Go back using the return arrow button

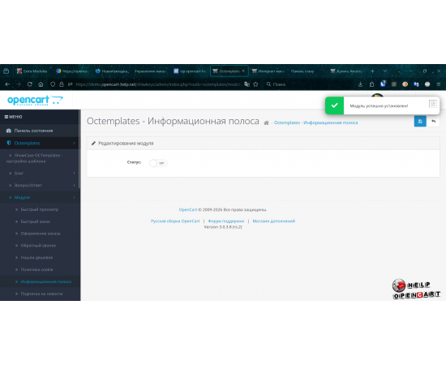coord(434,122)
